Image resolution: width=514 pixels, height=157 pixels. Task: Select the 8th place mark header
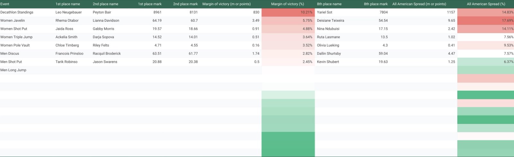pyautogui.click(x=376, y=4)
